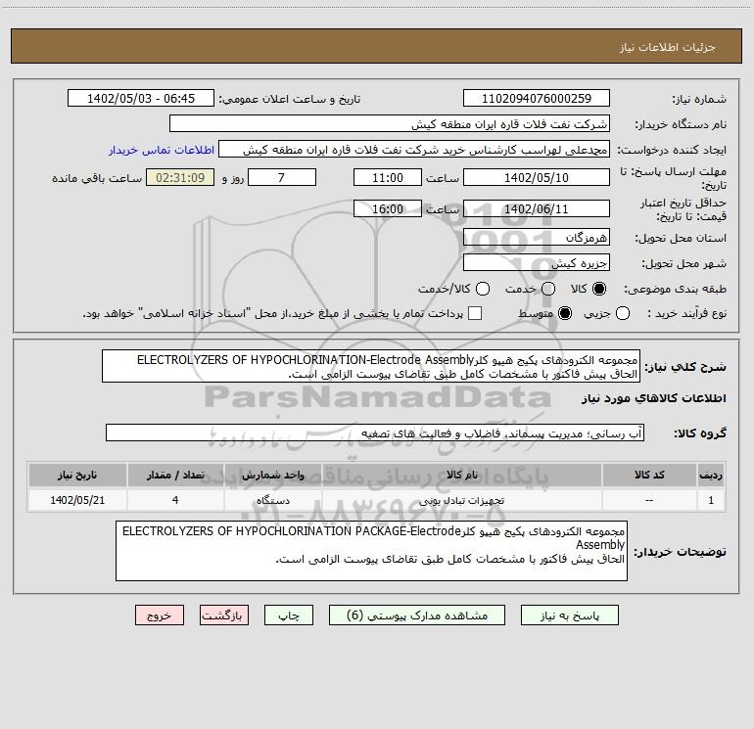The height and width of the screenshot is (729, 754).
Task: Select the کالا/خدمت radio option
Action: (483, 289)
